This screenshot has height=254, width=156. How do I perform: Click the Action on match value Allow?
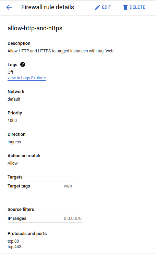pyautogui.click(x=13, y=163)
